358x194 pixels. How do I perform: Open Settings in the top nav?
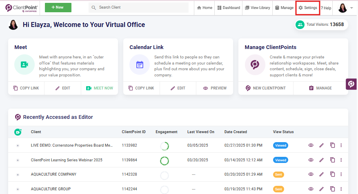coord(308,8)
